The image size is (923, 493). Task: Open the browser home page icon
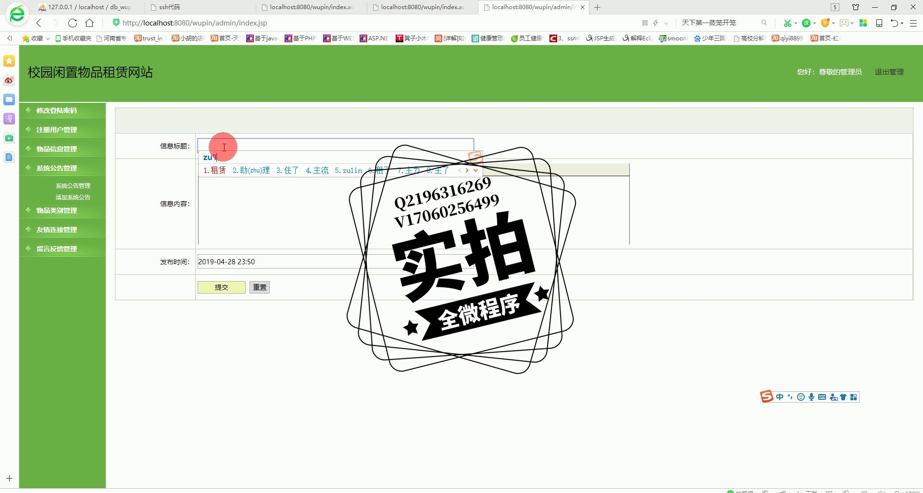[x=89, y=23]
